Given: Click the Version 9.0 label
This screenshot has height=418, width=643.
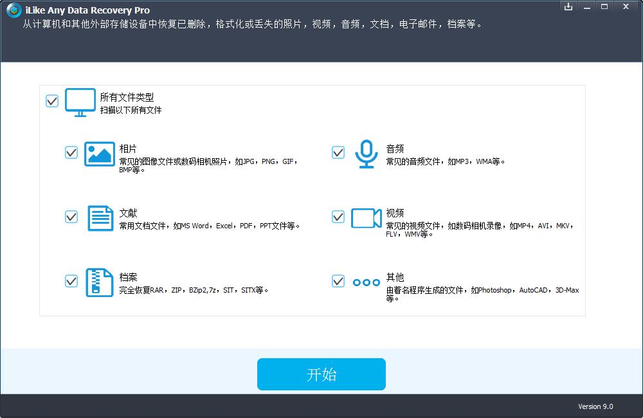Looking at the screenshot, I should click(595, 406).
